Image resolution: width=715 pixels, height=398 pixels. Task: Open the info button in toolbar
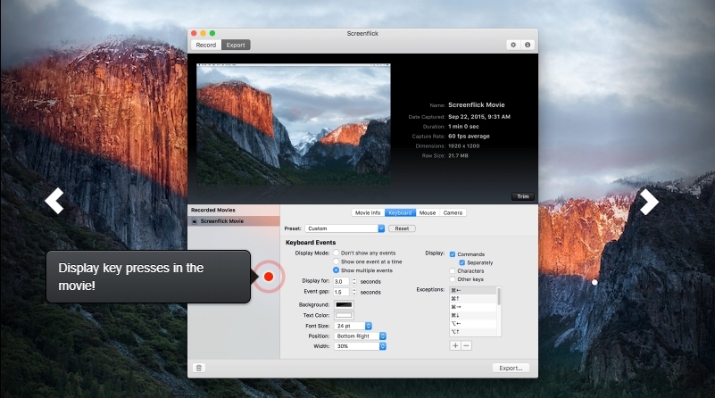coord(528,45)
